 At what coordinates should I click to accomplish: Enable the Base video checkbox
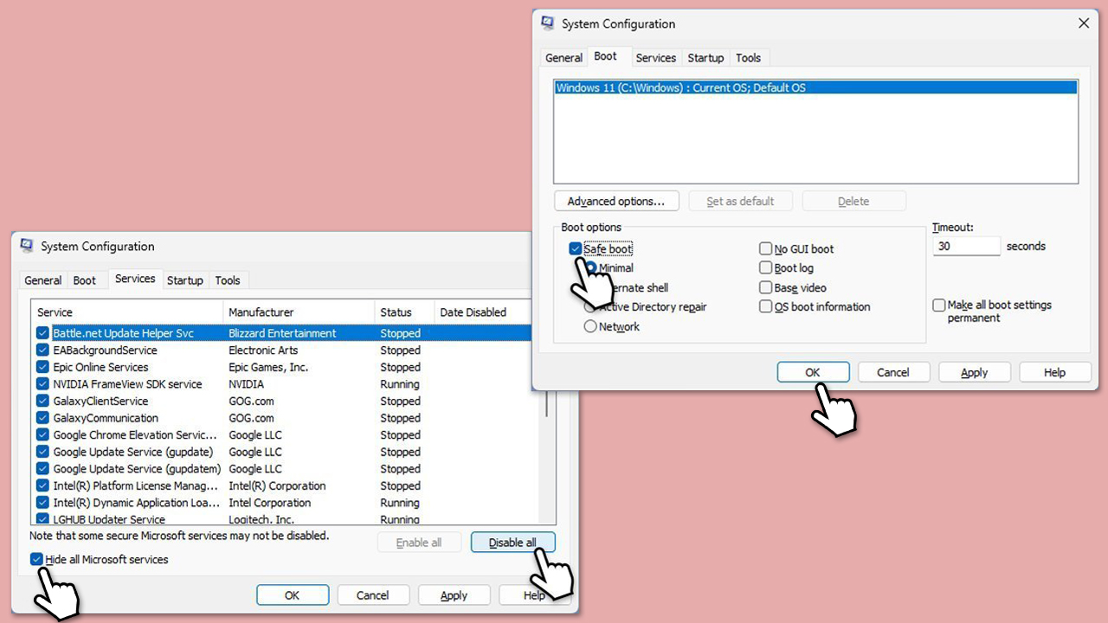765,287
